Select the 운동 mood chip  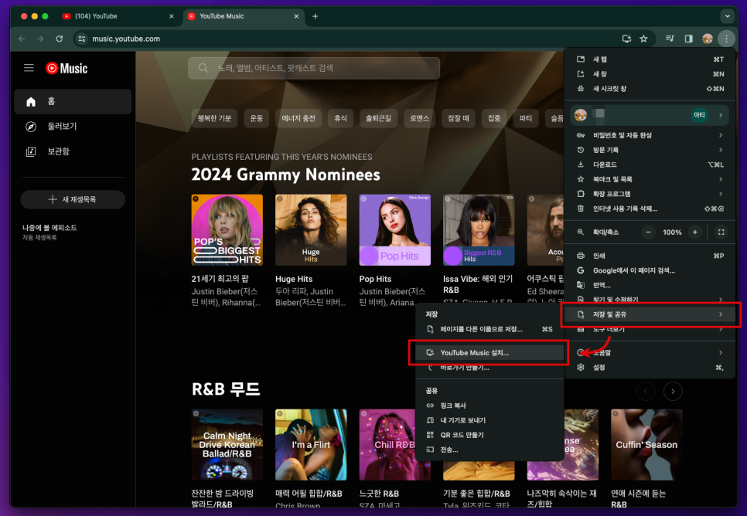pyautogui.click(x=256, y=118)
